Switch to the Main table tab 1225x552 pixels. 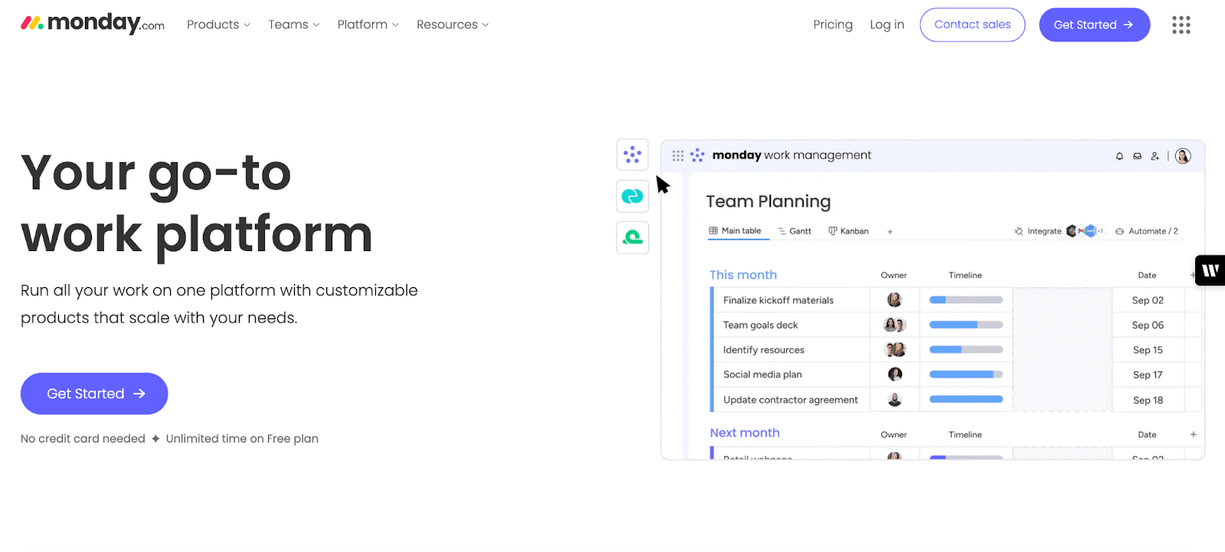[735, 230]
